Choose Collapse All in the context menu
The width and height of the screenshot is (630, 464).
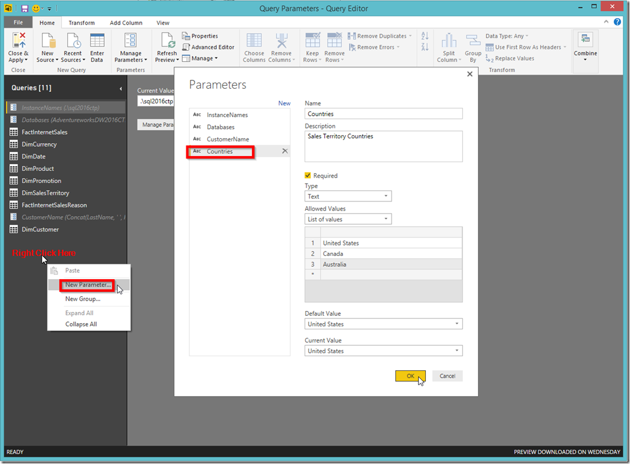click(81, 324)
